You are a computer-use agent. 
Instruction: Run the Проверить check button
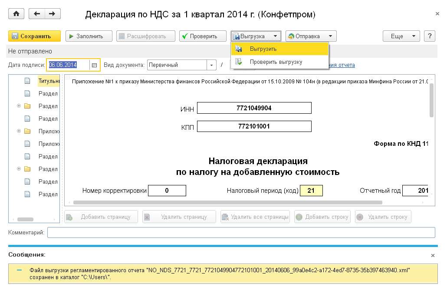203,36
